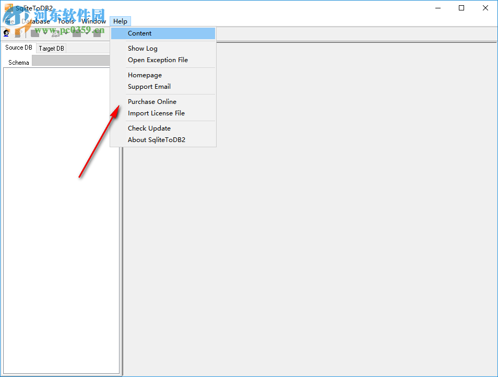Viewport: 498px width, 377px height.
Task: Select Check Update menu item
Action: coord(163,128)
